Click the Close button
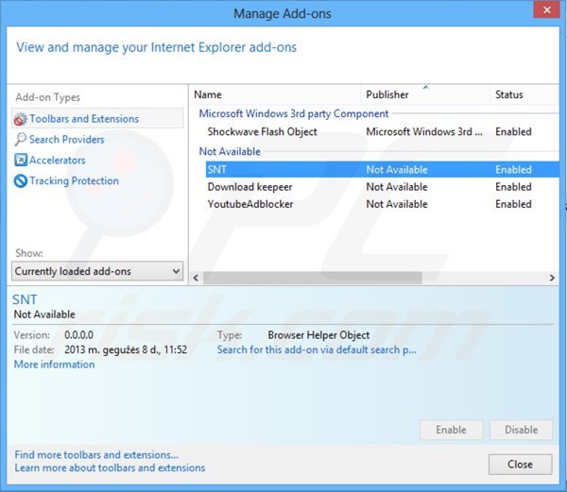The height and width of the screenshot is (492, 567). pos(520,465)
